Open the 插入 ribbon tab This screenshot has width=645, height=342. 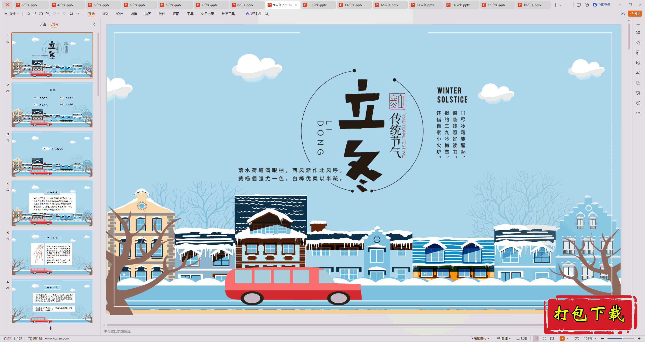coord(105,14)
